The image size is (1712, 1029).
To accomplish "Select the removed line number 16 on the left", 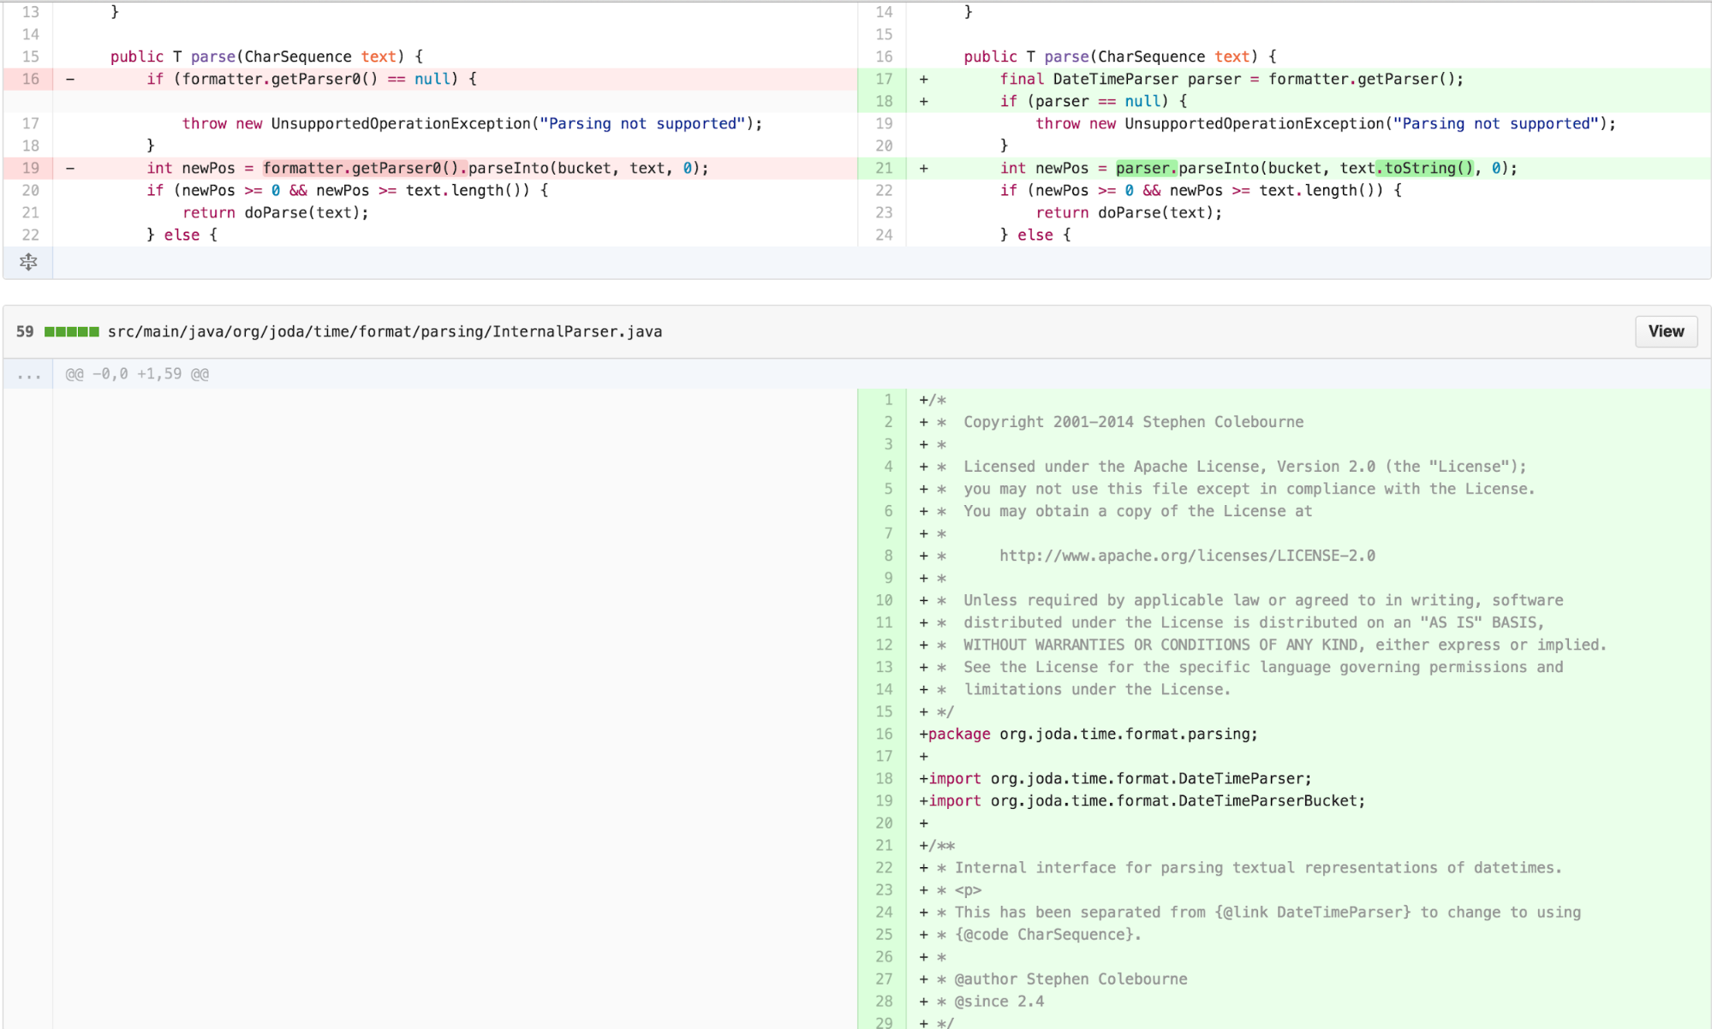I will (30, 79).
